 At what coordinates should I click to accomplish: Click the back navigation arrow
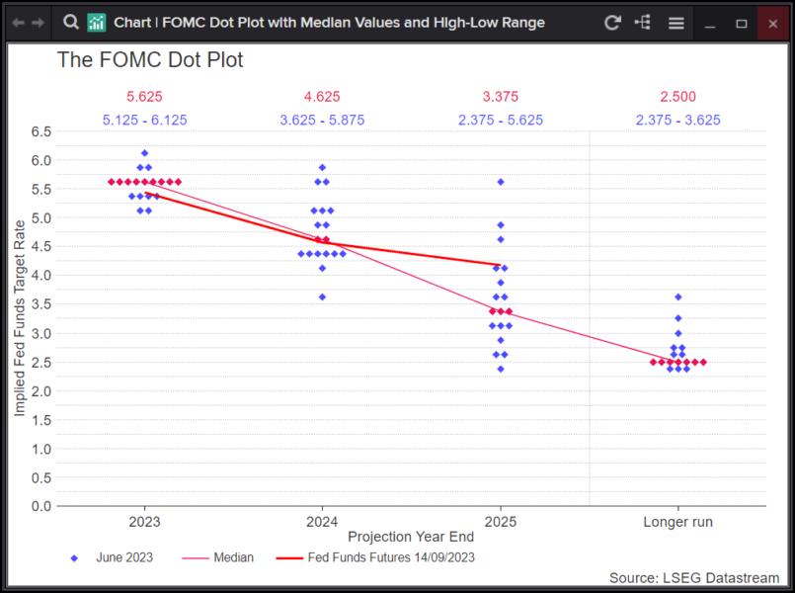(17, 23)
